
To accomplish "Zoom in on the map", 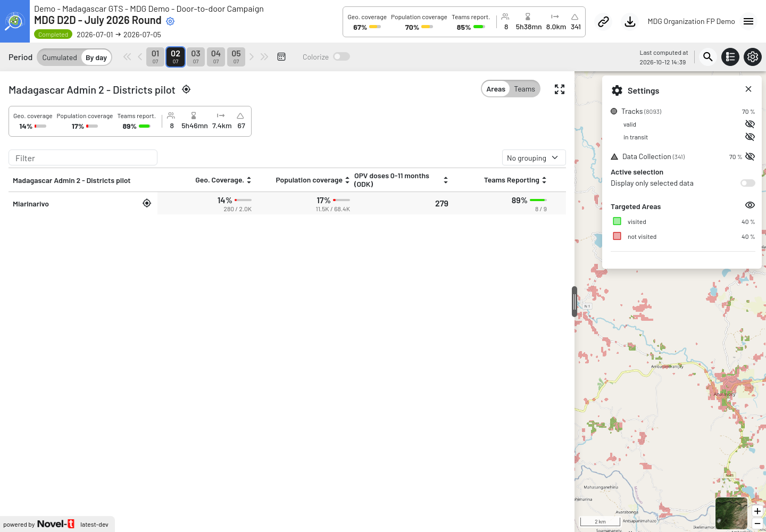I will tap(757, 511).
